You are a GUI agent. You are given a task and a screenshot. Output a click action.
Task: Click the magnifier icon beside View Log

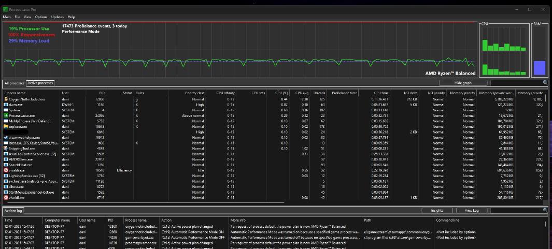545,210
